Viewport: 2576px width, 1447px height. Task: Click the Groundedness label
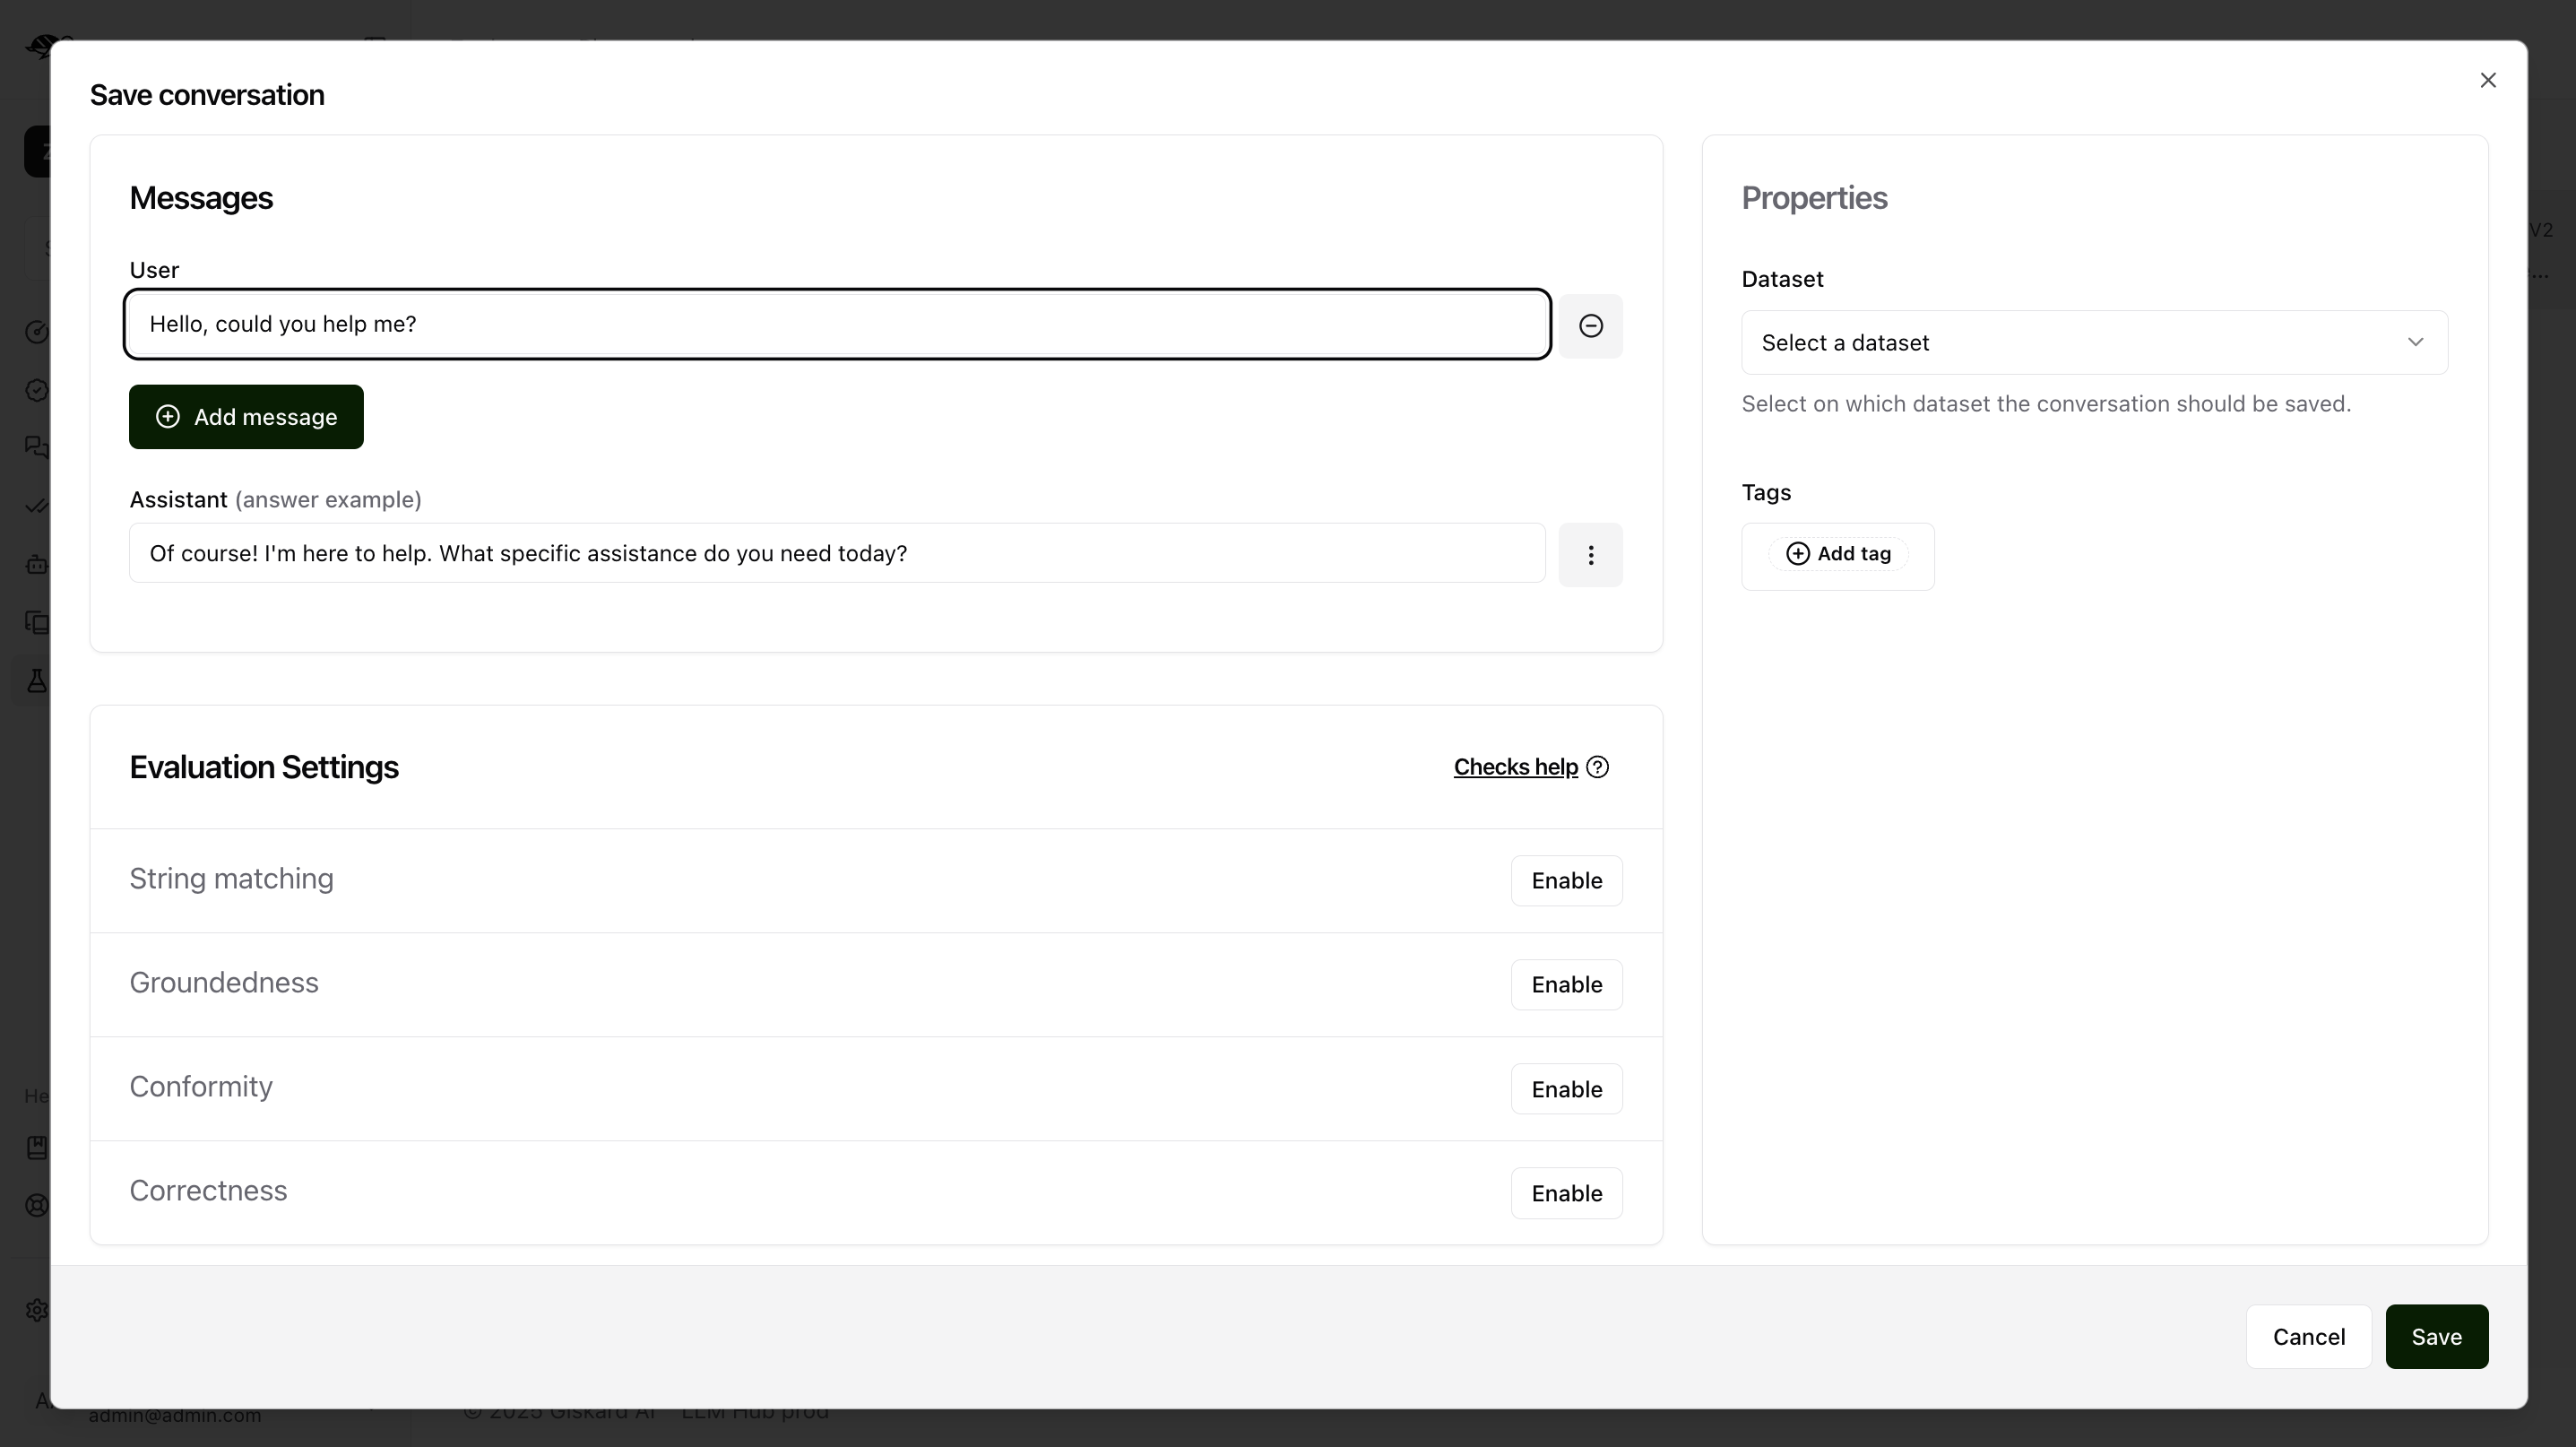coord(224,983)
